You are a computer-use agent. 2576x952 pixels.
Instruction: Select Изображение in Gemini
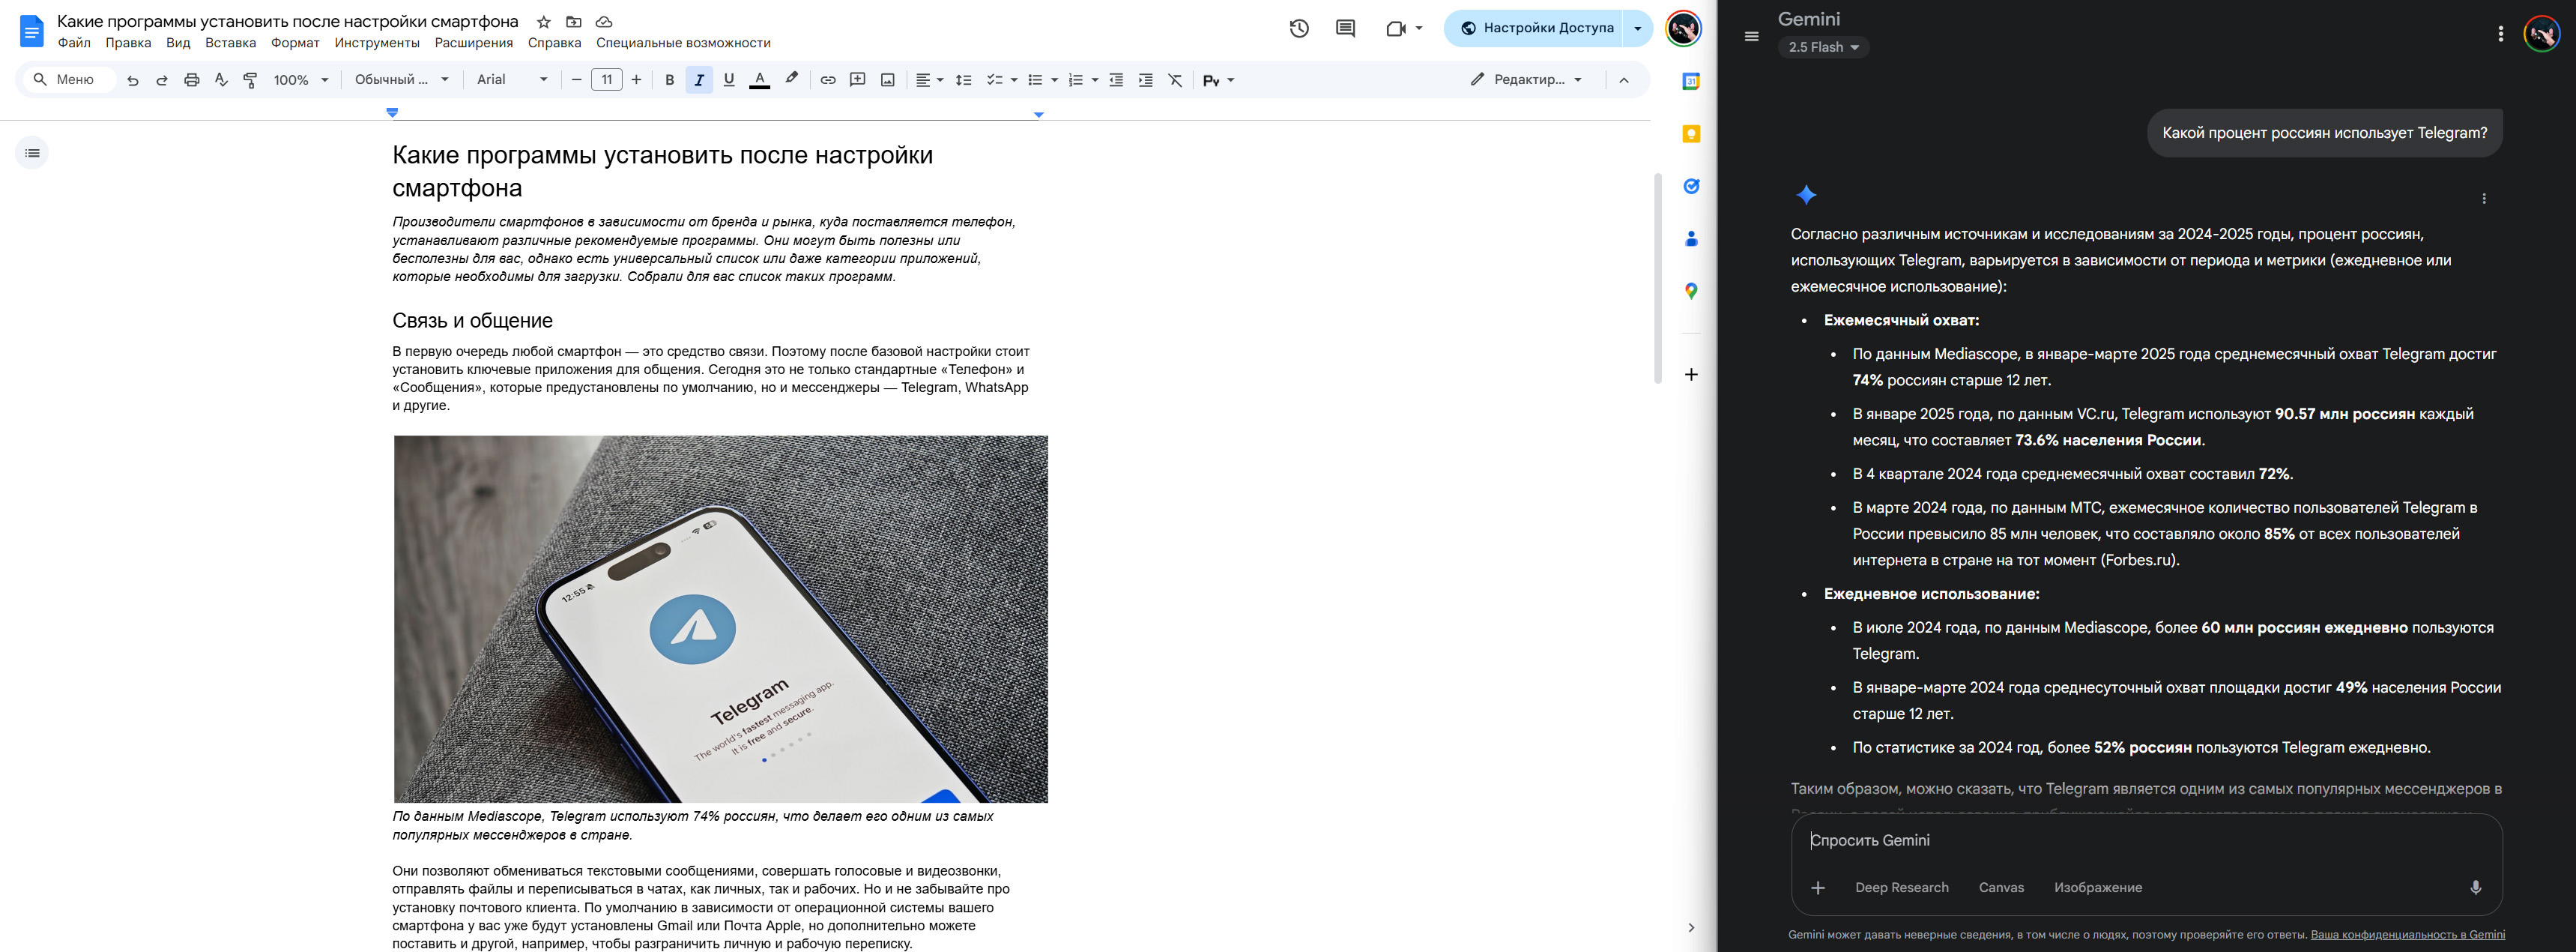click(x=2098, y=888)
